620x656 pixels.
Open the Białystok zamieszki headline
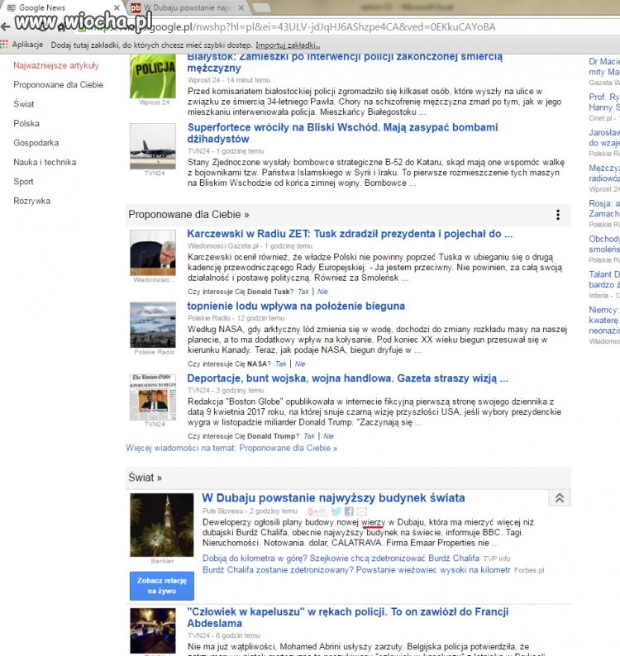[x=345, y=62]
